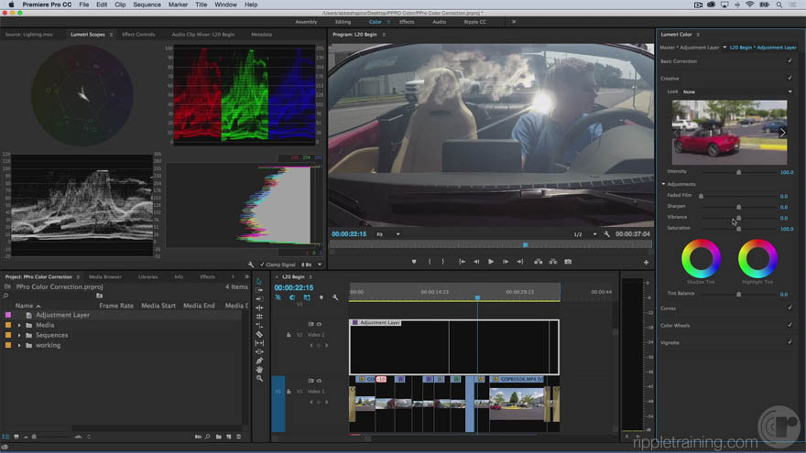The width and height of the screenshot is (806, 453).
Task: Click Find magnifier in Project panel footer
Action: click(208, 437)
